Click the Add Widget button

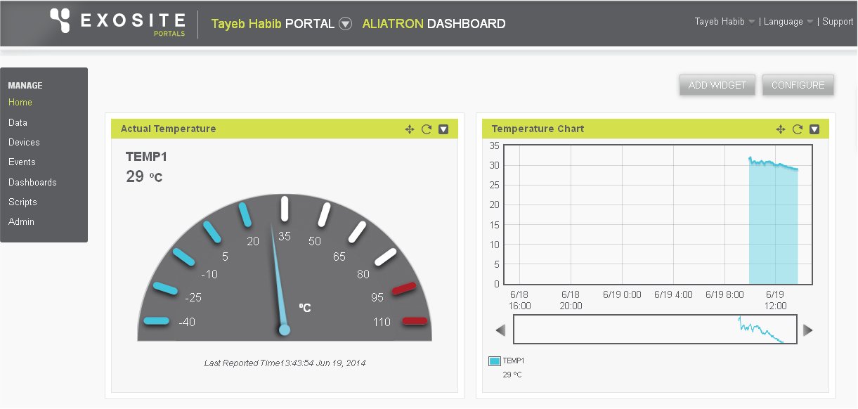[717, 85]
